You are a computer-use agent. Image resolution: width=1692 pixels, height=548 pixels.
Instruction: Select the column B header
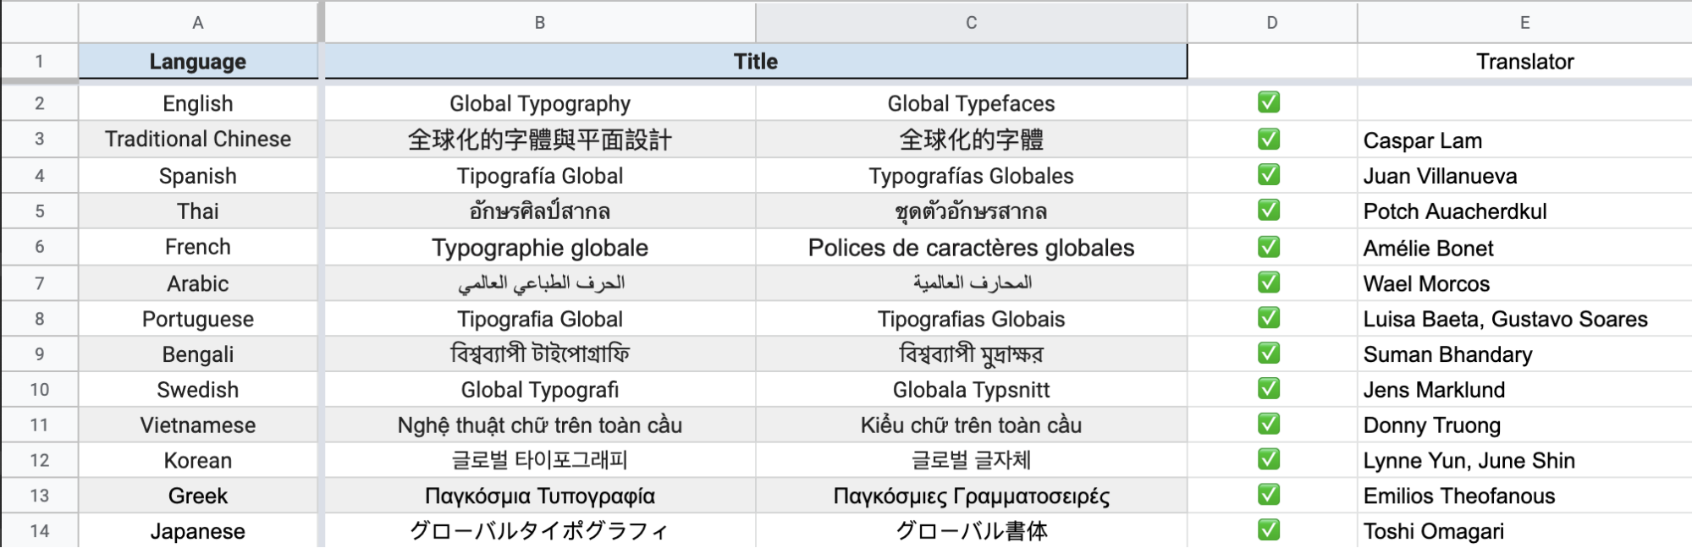[x=540, y=23]
